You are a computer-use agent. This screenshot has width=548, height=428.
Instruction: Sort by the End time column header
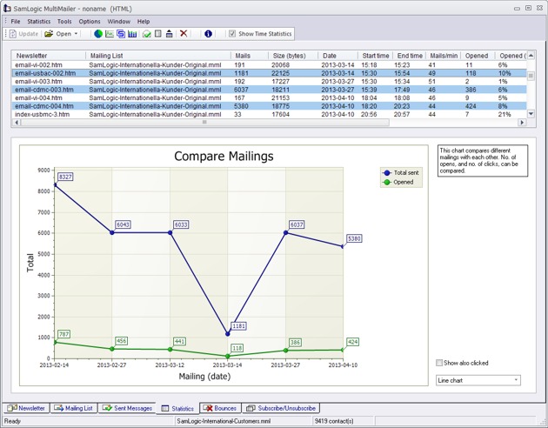pyautogui.click(x=410, y=56)
